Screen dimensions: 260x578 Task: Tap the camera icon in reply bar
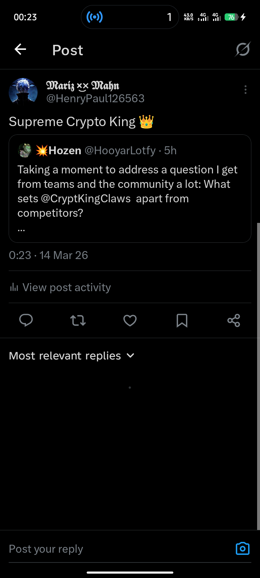coord(243,548)
